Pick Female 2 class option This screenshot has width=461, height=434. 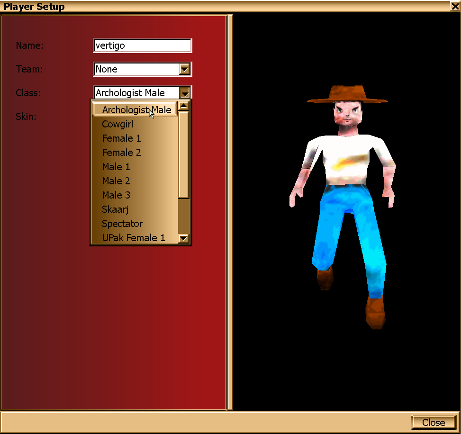click(135, 152)
